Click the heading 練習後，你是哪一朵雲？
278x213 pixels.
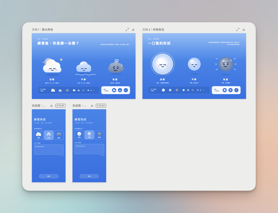coord(58,43)
